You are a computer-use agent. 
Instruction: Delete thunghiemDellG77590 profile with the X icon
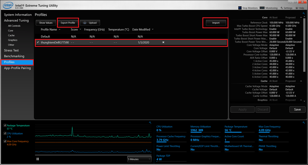pos(163,42)
